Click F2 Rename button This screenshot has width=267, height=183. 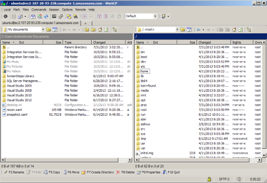14,172
